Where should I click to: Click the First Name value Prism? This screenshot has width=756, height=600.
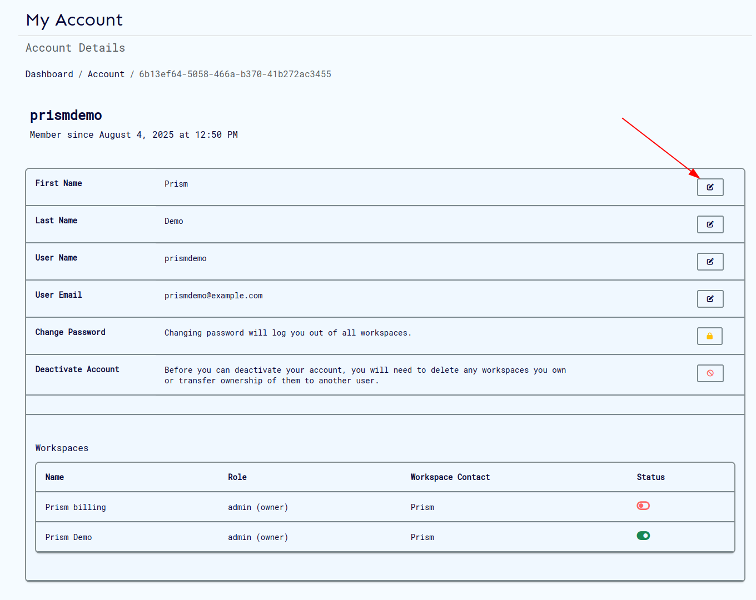[x=176, y=184]
